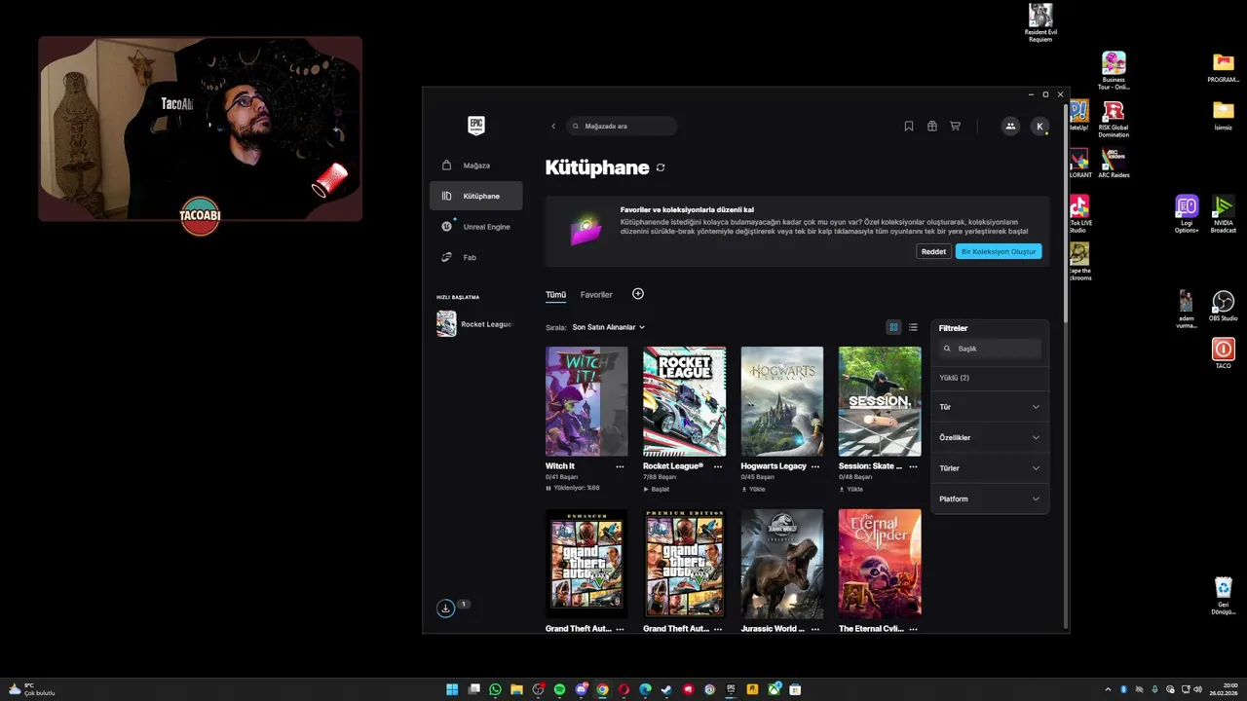
Task: Open Steam from the taskbar
Action: 666,689
